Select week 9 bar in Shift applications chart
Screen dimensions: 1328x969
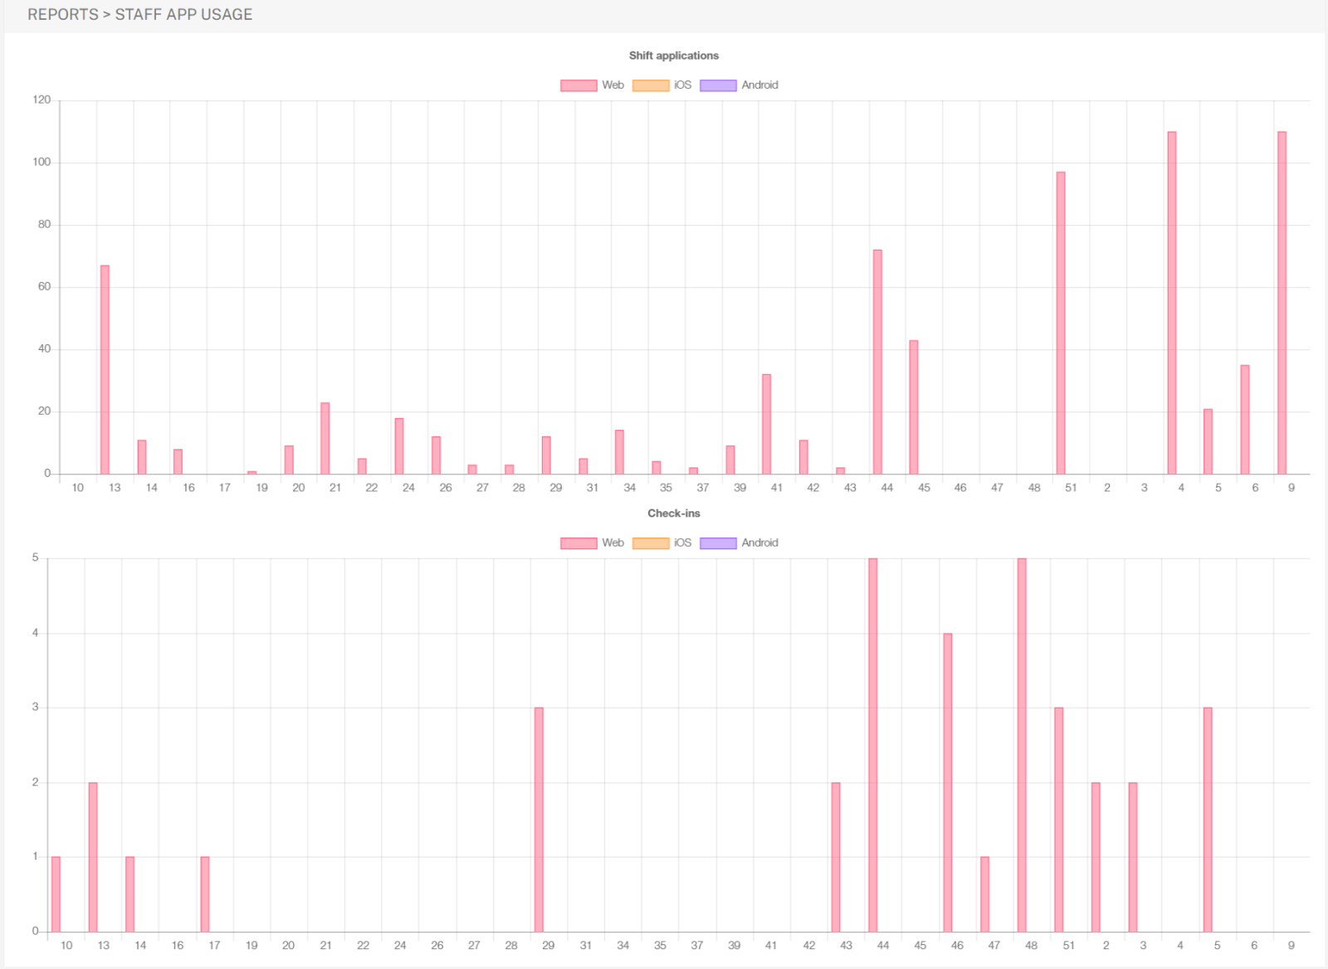pyautogui.click(x=1282, y=303)
